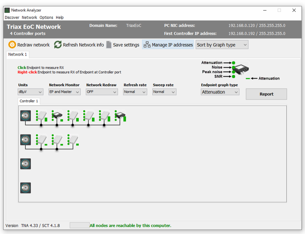This screenshot has width=305, height=234.
Task: Click the Save settings document icon
Action: 109,45
